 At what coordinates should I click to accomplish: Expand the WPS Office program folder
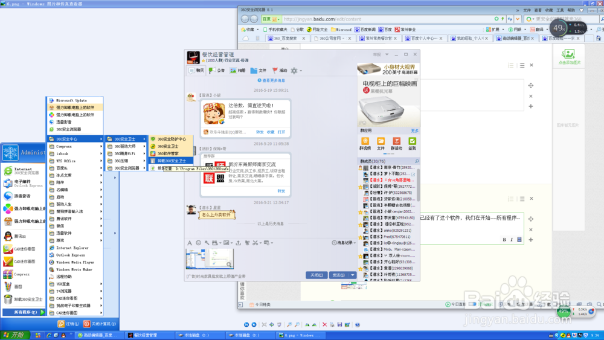click(75, 161)
